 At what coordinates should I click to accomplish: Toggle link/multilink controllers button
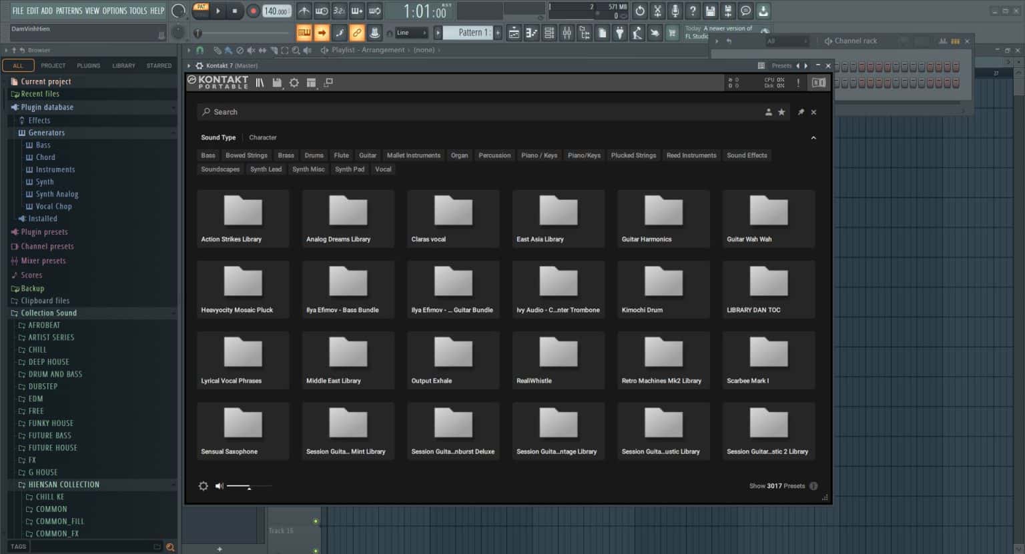(x=357, y=33)
